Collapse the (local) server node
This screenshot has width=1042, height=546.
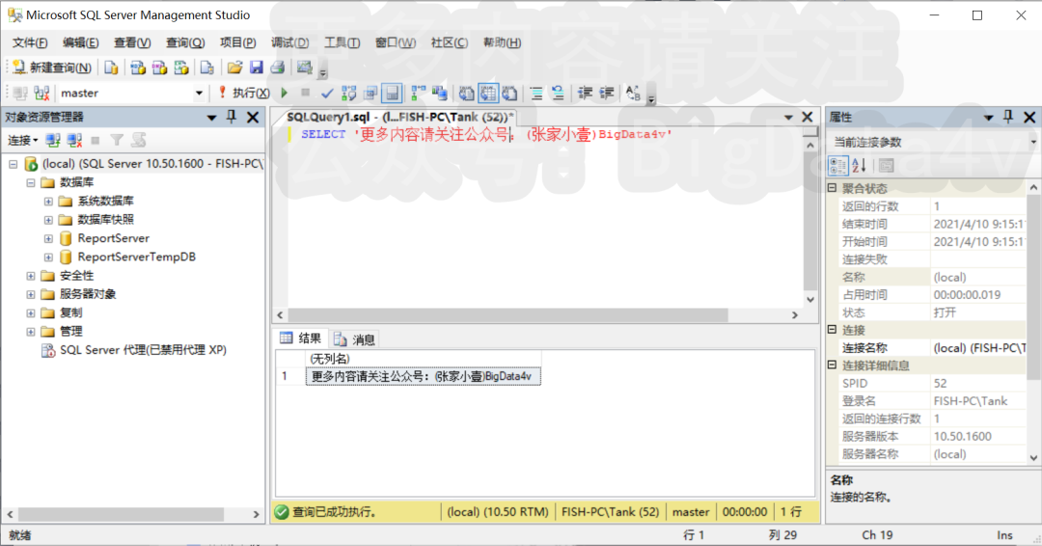[14, 163]
